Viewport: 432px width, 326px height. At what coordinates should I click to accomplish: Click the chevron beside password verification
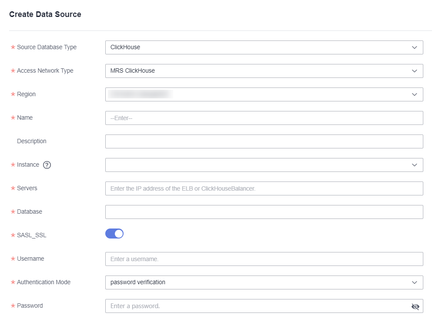click(x=414, y=282)
